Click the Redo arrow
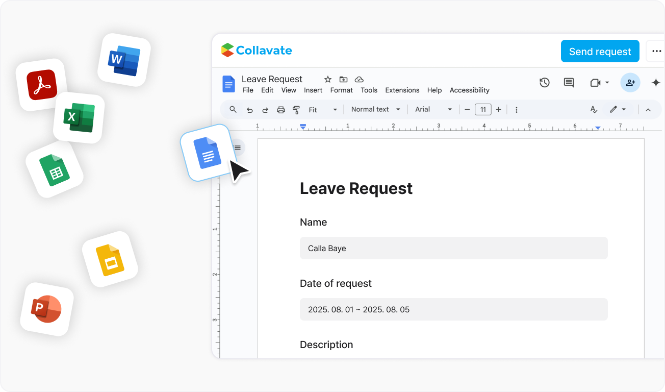The height and width of the screenshot is (392, 665). (x=265, y=110)
